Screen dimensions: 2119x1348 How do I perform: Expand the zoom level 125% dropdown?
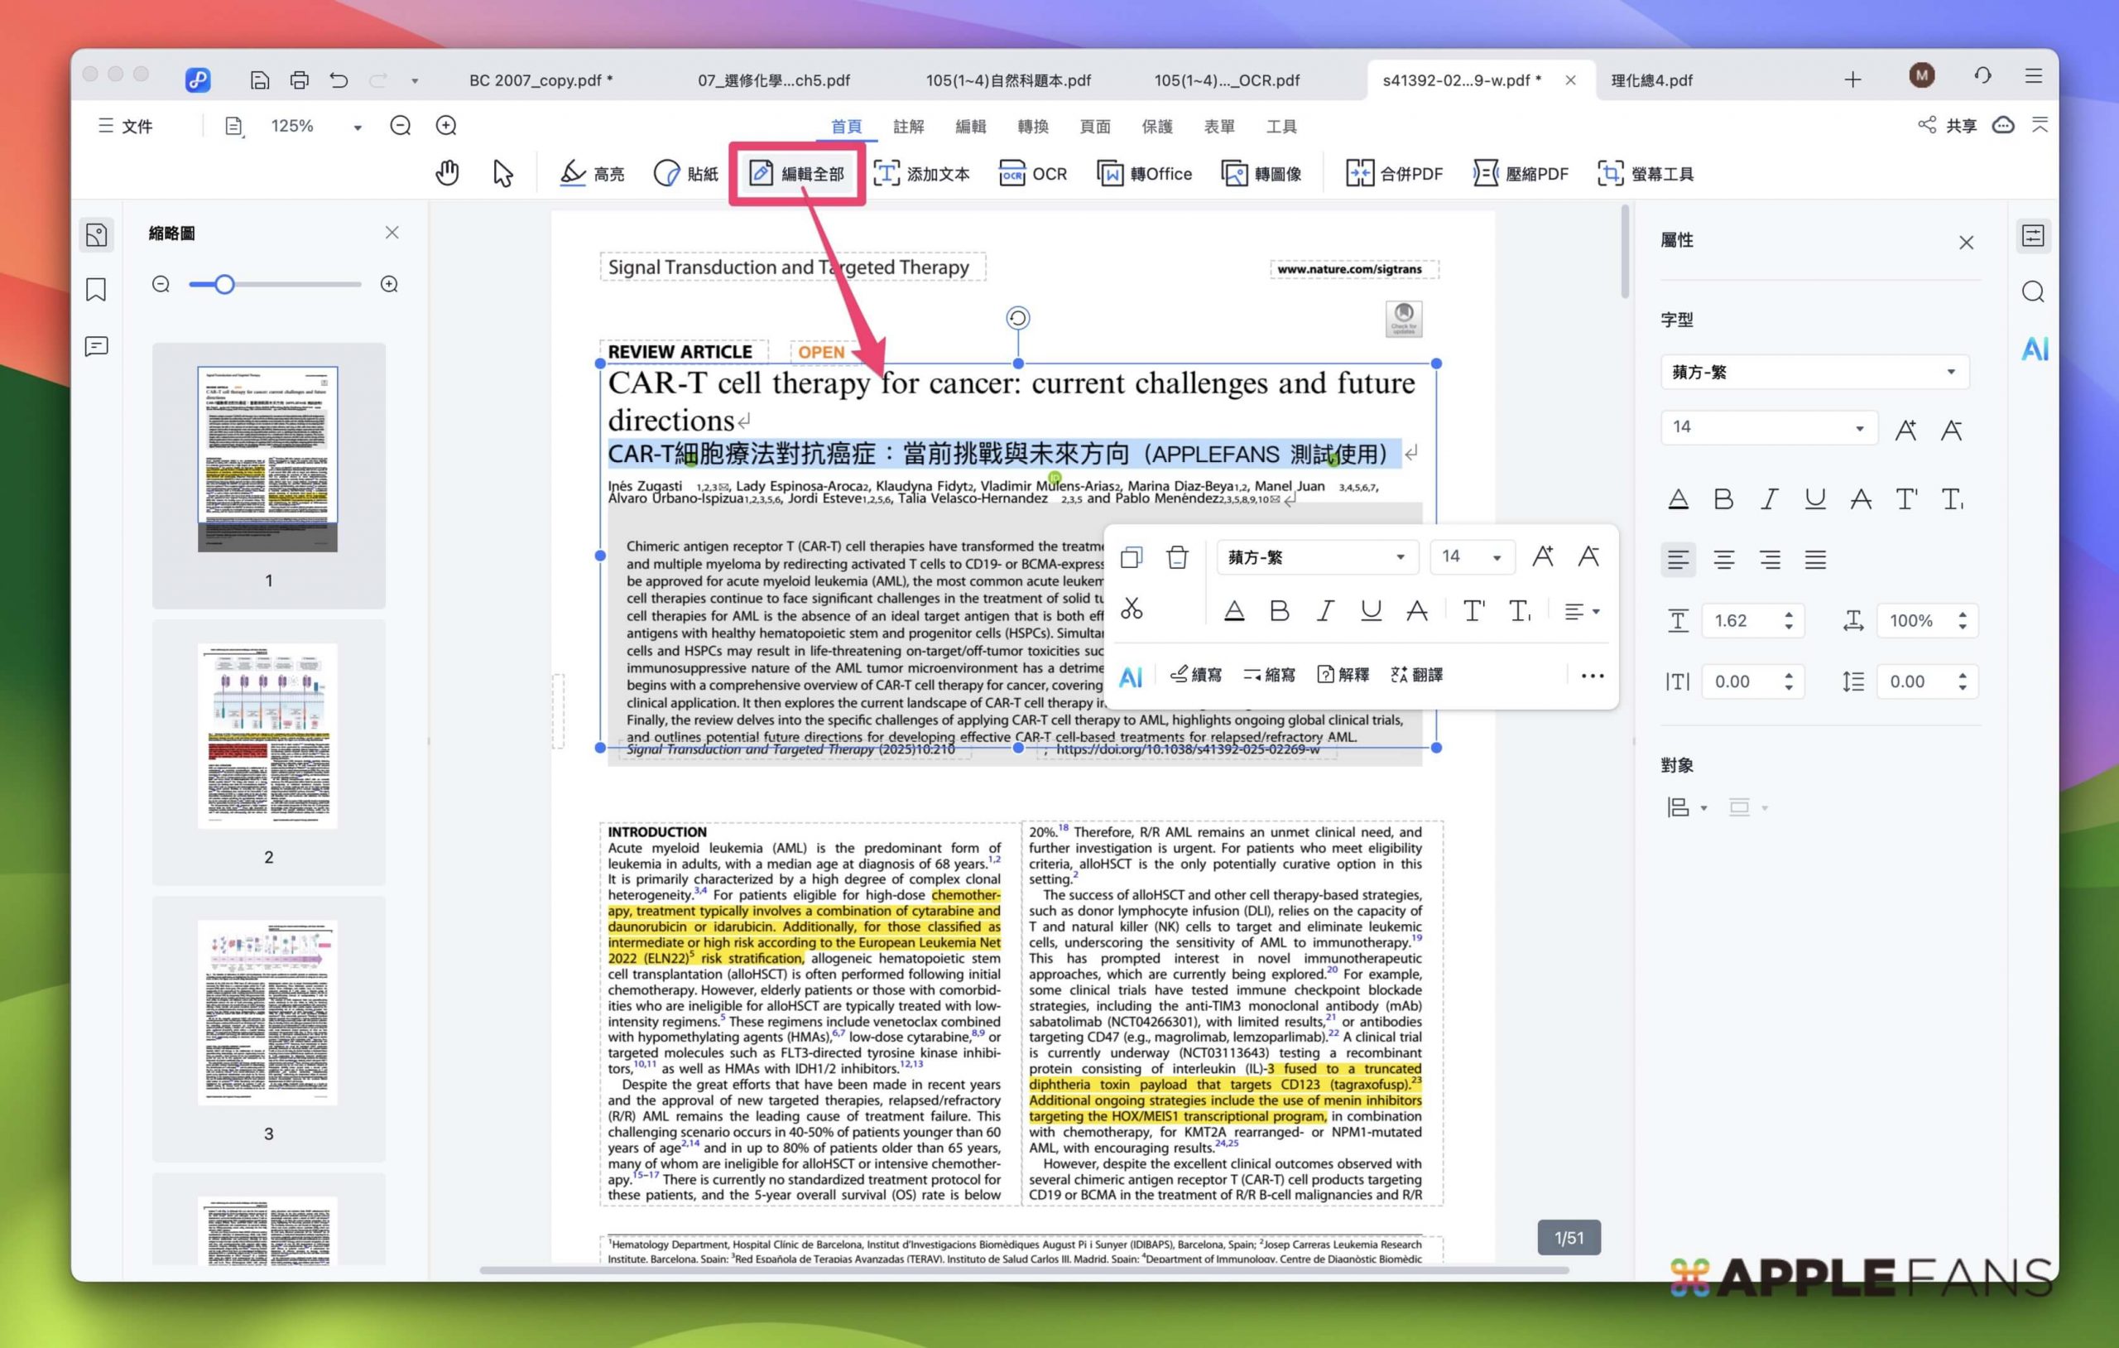(358, 126)
